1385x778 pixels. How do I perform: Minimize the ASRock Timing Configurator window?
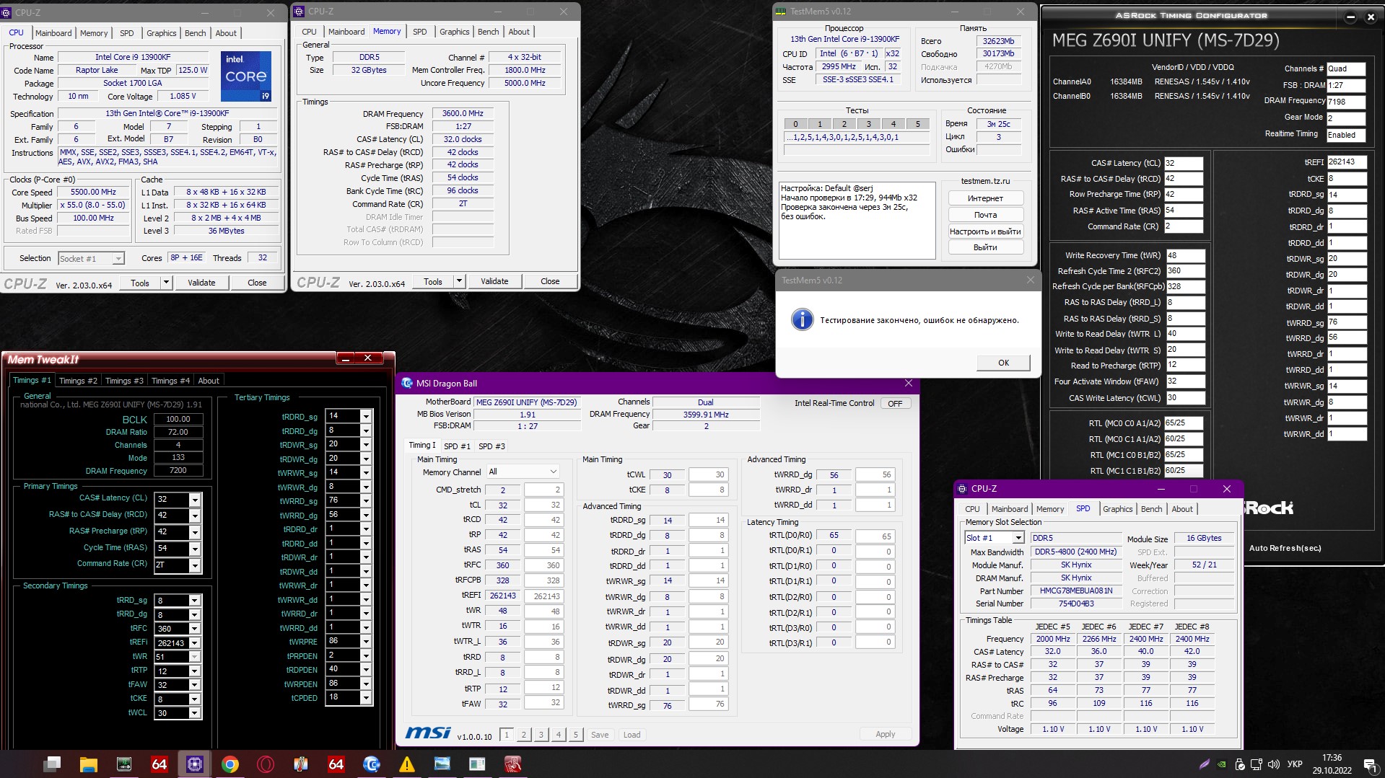pos(1350,17)
